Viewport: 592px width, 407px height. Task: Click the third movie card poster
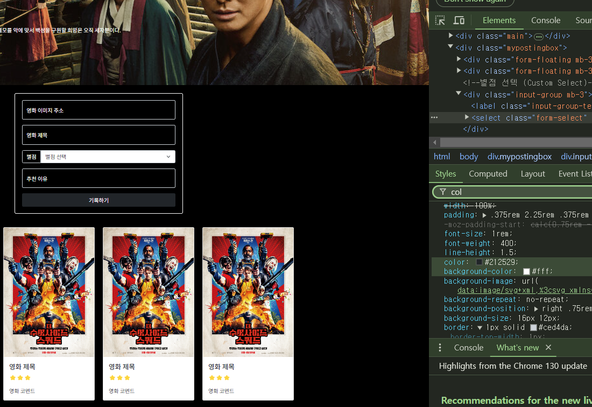tap(248, 292)
